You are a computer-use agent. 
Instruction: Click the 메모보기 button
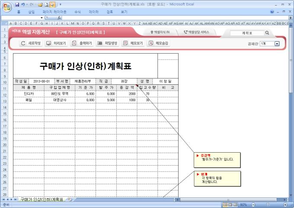tap(133, 43)
